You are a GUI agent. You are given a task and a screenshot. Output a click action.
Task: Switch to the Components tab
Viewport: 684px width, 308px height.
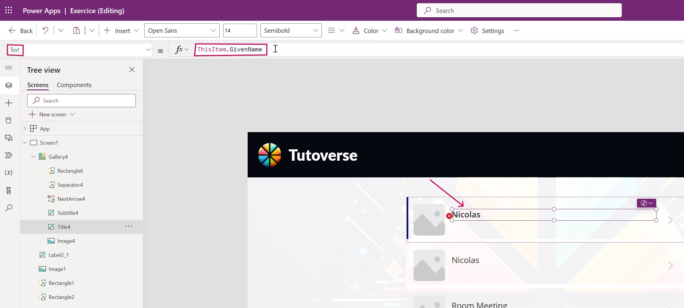[74, 85]
